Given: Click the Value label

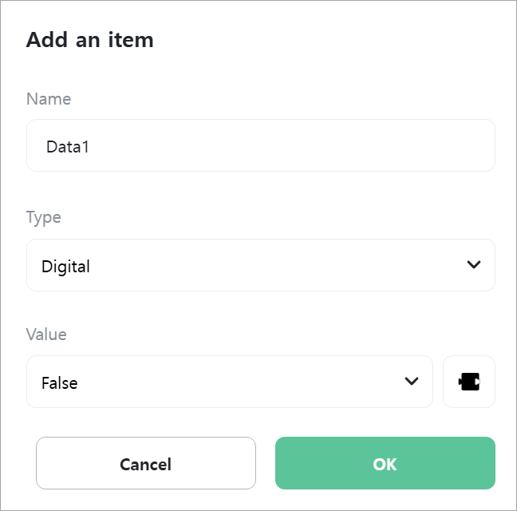Looking at the screenshot, I should click(x=46, y=335).
